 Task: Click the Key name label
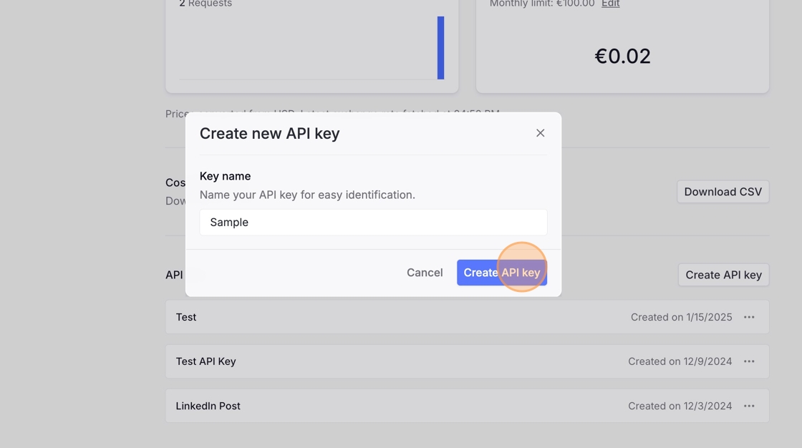(x=225, y=176)
